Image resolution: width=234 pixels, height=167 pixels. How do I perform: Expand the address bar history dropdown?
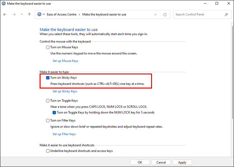pos(156,14)
